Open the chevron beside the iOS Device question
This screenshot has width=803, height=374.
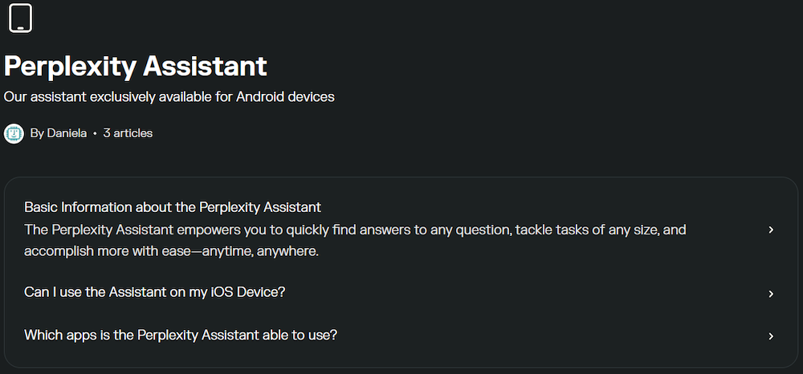(771, 294)
